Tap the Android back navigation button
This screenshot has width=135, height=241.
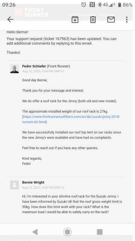click(x=35, y=232)
